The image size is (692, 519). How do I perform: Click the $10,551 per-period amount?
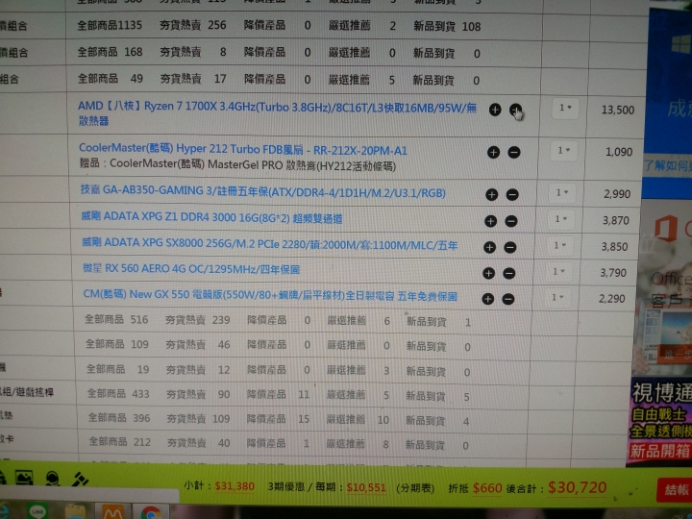point(366,487)
